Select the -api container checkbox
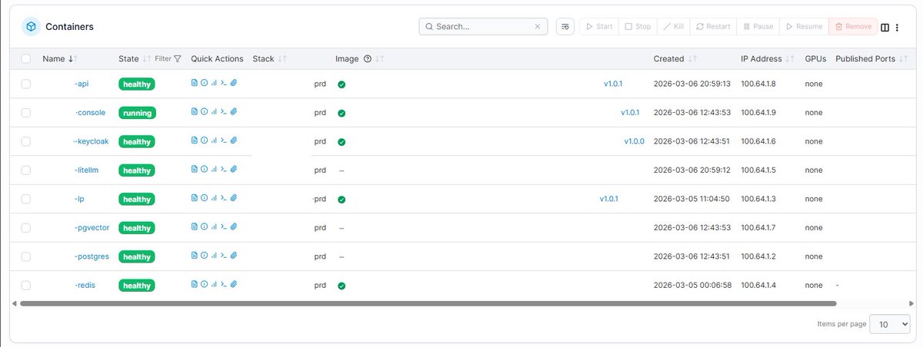Viewport: 923px width, 347px height. [26, 84]
